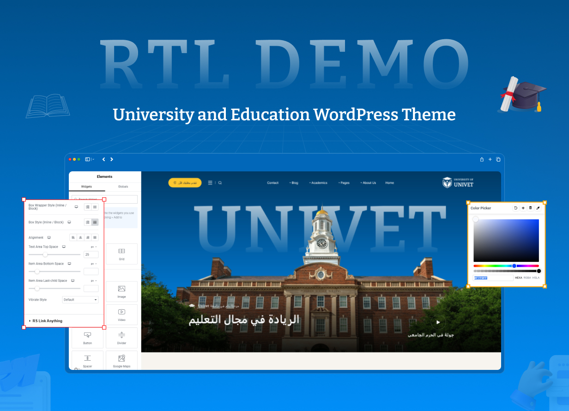The image size is (569, 411).
Task: Add the Image widget
Action: 121,291
